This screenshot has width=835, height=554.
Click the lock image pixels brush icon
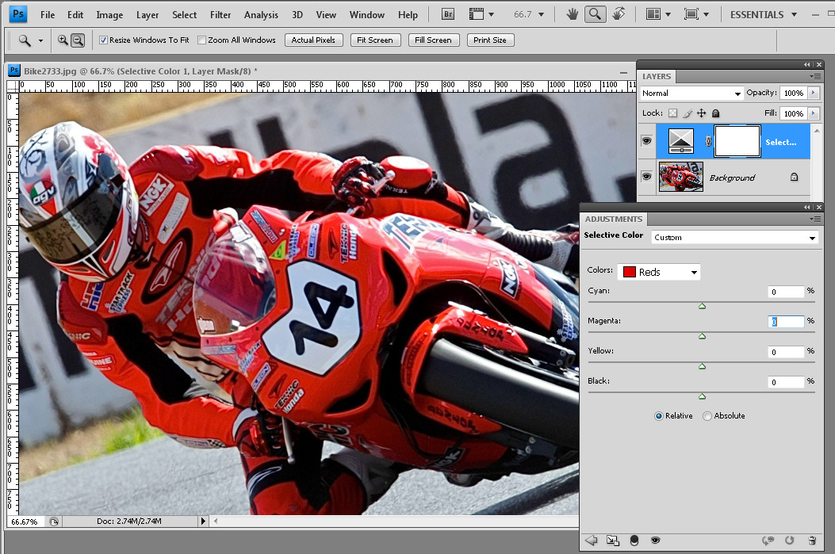click(688, 113)
